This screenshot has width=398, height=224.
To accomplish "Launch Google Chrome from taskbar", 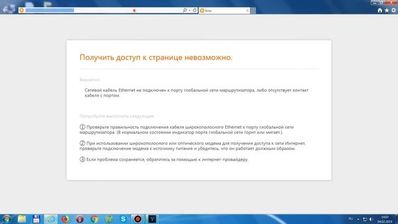I will pos(94,219).
